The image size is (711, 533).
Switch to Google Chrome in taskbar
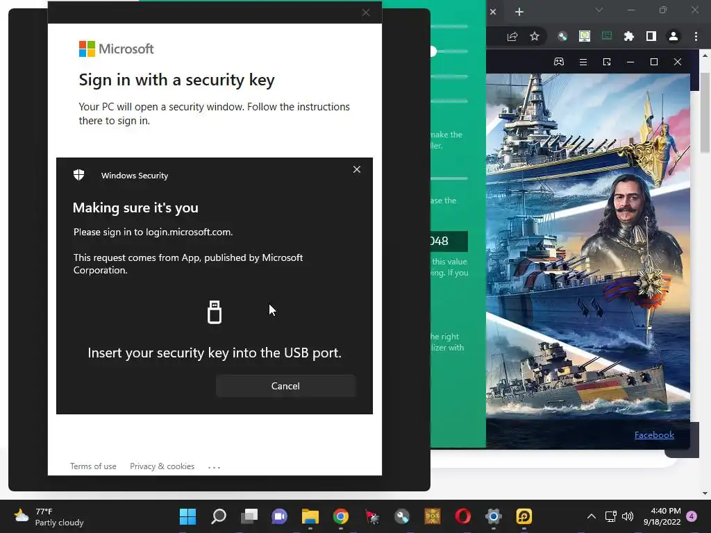point(340,516)
